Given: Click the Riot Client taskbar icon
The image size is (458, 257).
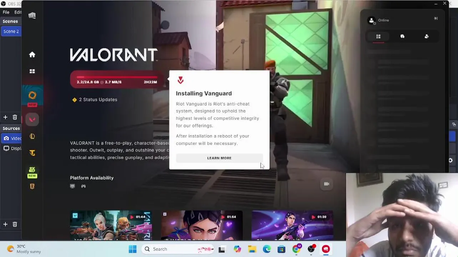Looking at the screenshot, I should click(x=326, y=249).
